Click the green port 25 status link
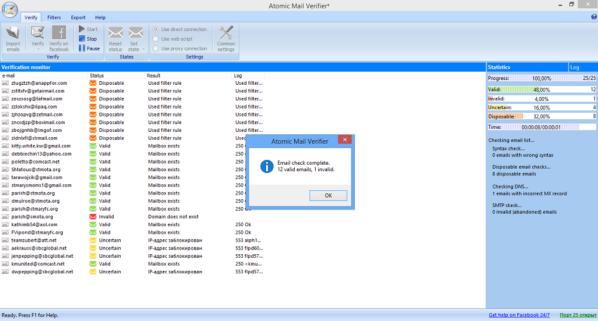 (578, 315)
